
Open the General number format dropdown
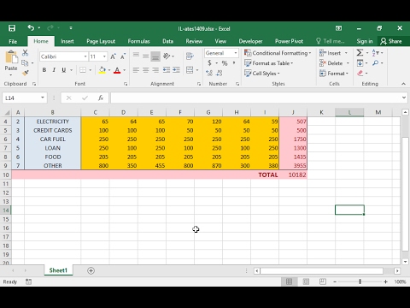coord(236,53)
